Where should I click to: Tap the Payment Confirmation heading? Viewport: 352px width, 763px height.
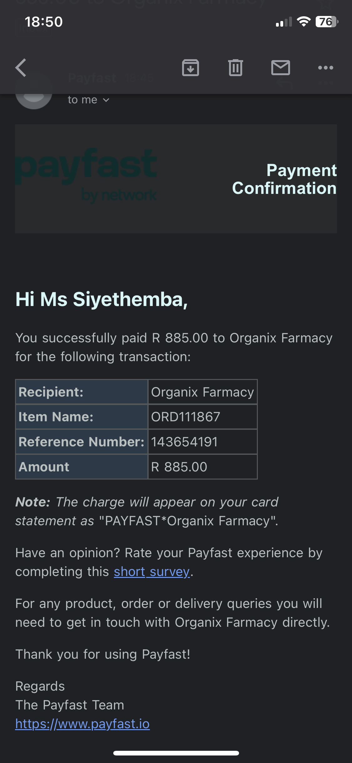point(284,179)
